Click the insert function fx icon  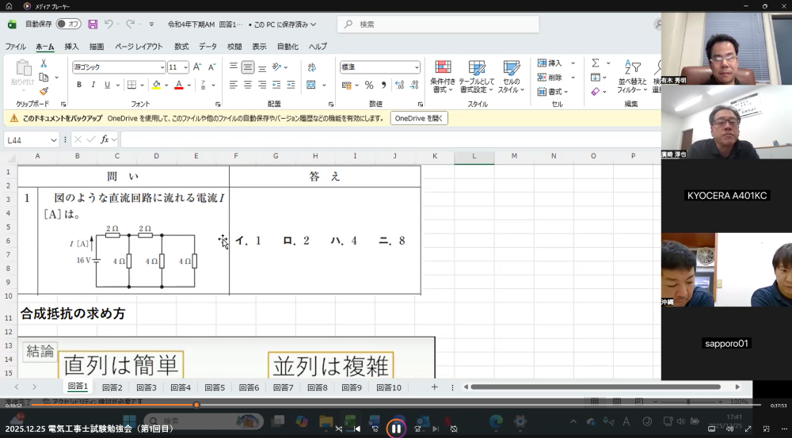tap(105, 139)
